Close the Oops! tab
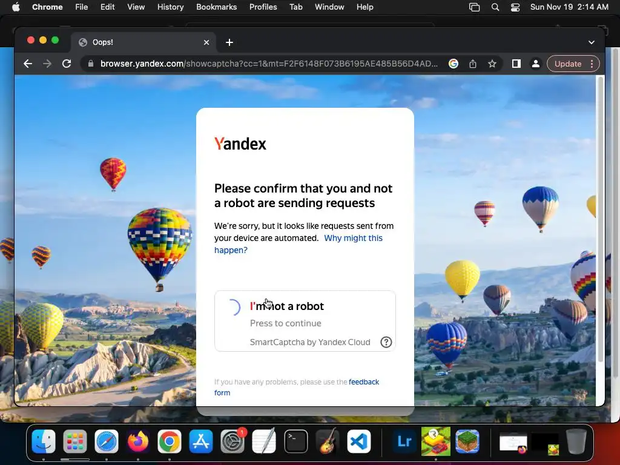 click(x=206, y=42)
